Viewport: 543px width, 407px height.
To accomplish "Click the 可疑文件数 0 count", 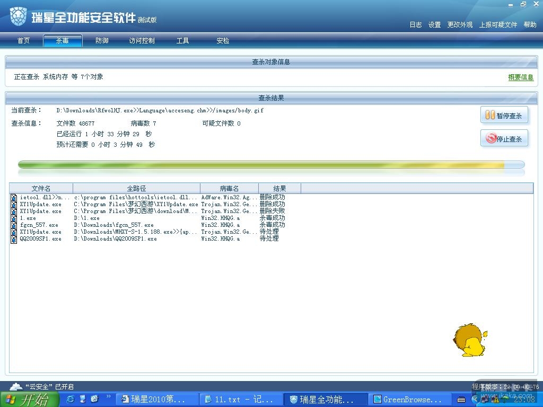I will (x=221, y=123).
